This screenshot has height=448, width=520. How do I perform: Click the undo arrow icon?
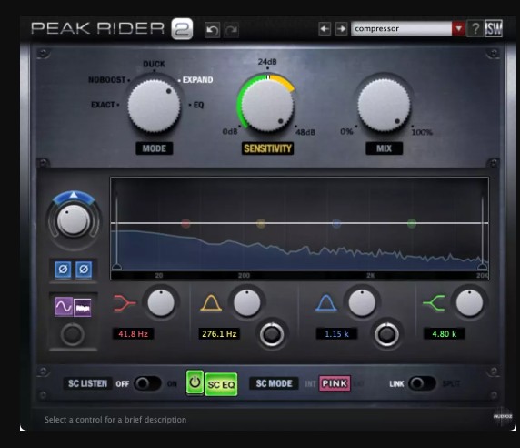(x=212, y=30)
